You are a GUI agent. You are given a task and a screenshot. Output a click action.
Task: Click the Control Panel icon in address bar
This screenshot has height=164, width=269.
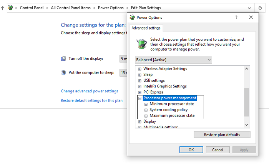10,8
